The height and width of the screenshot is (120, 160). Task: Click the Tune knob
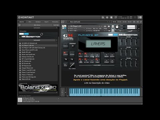pyautogui.click(x=117, y=27)
